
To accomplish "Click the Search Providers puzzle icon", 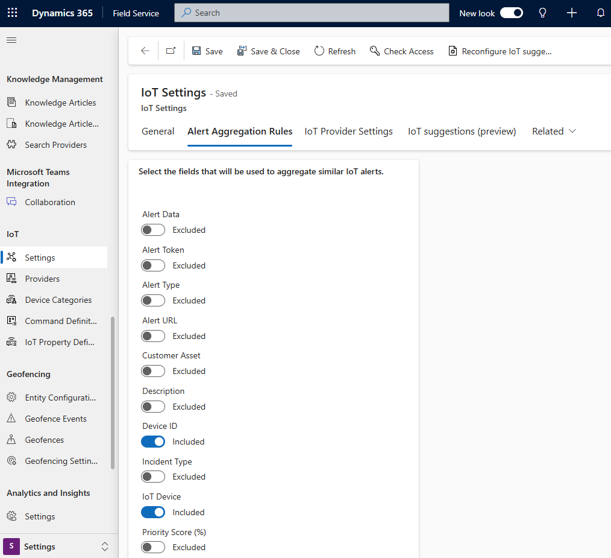I will [x=11, y=144].
